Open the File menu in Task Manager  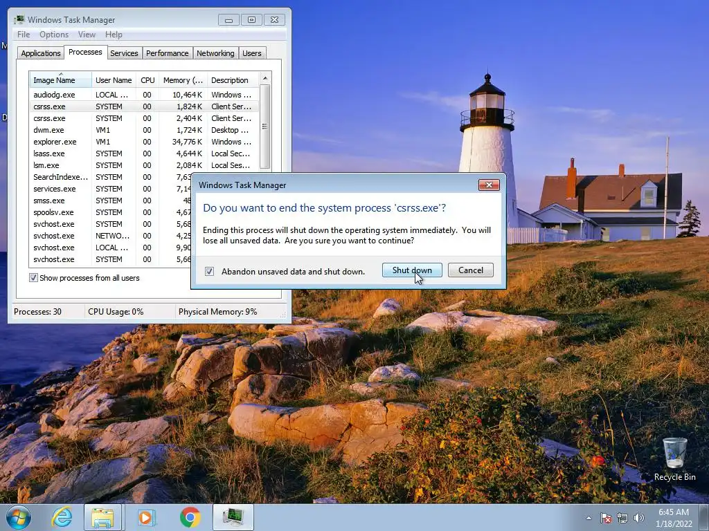click(24, 35)
